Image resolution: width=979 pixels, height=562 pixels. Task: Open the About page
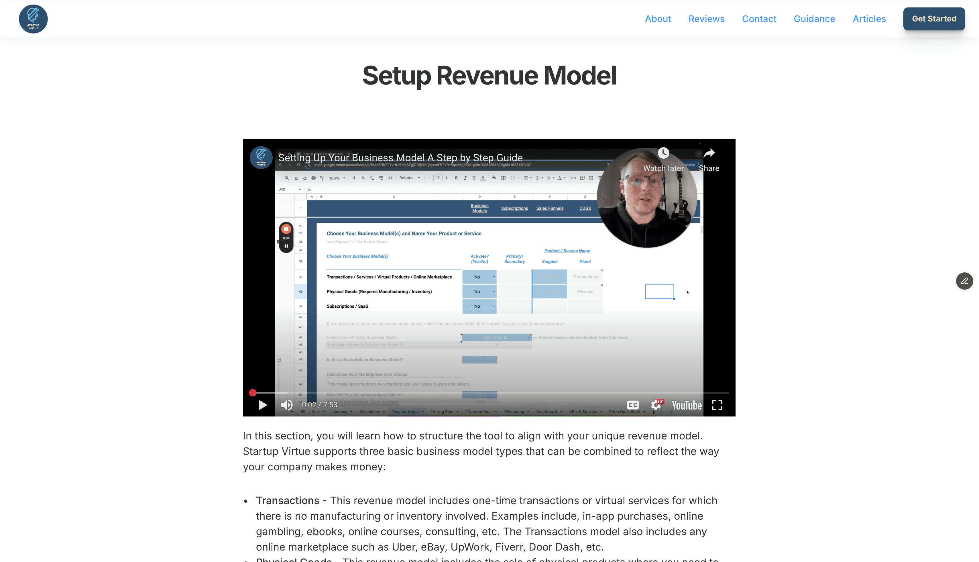pos(658,19)
